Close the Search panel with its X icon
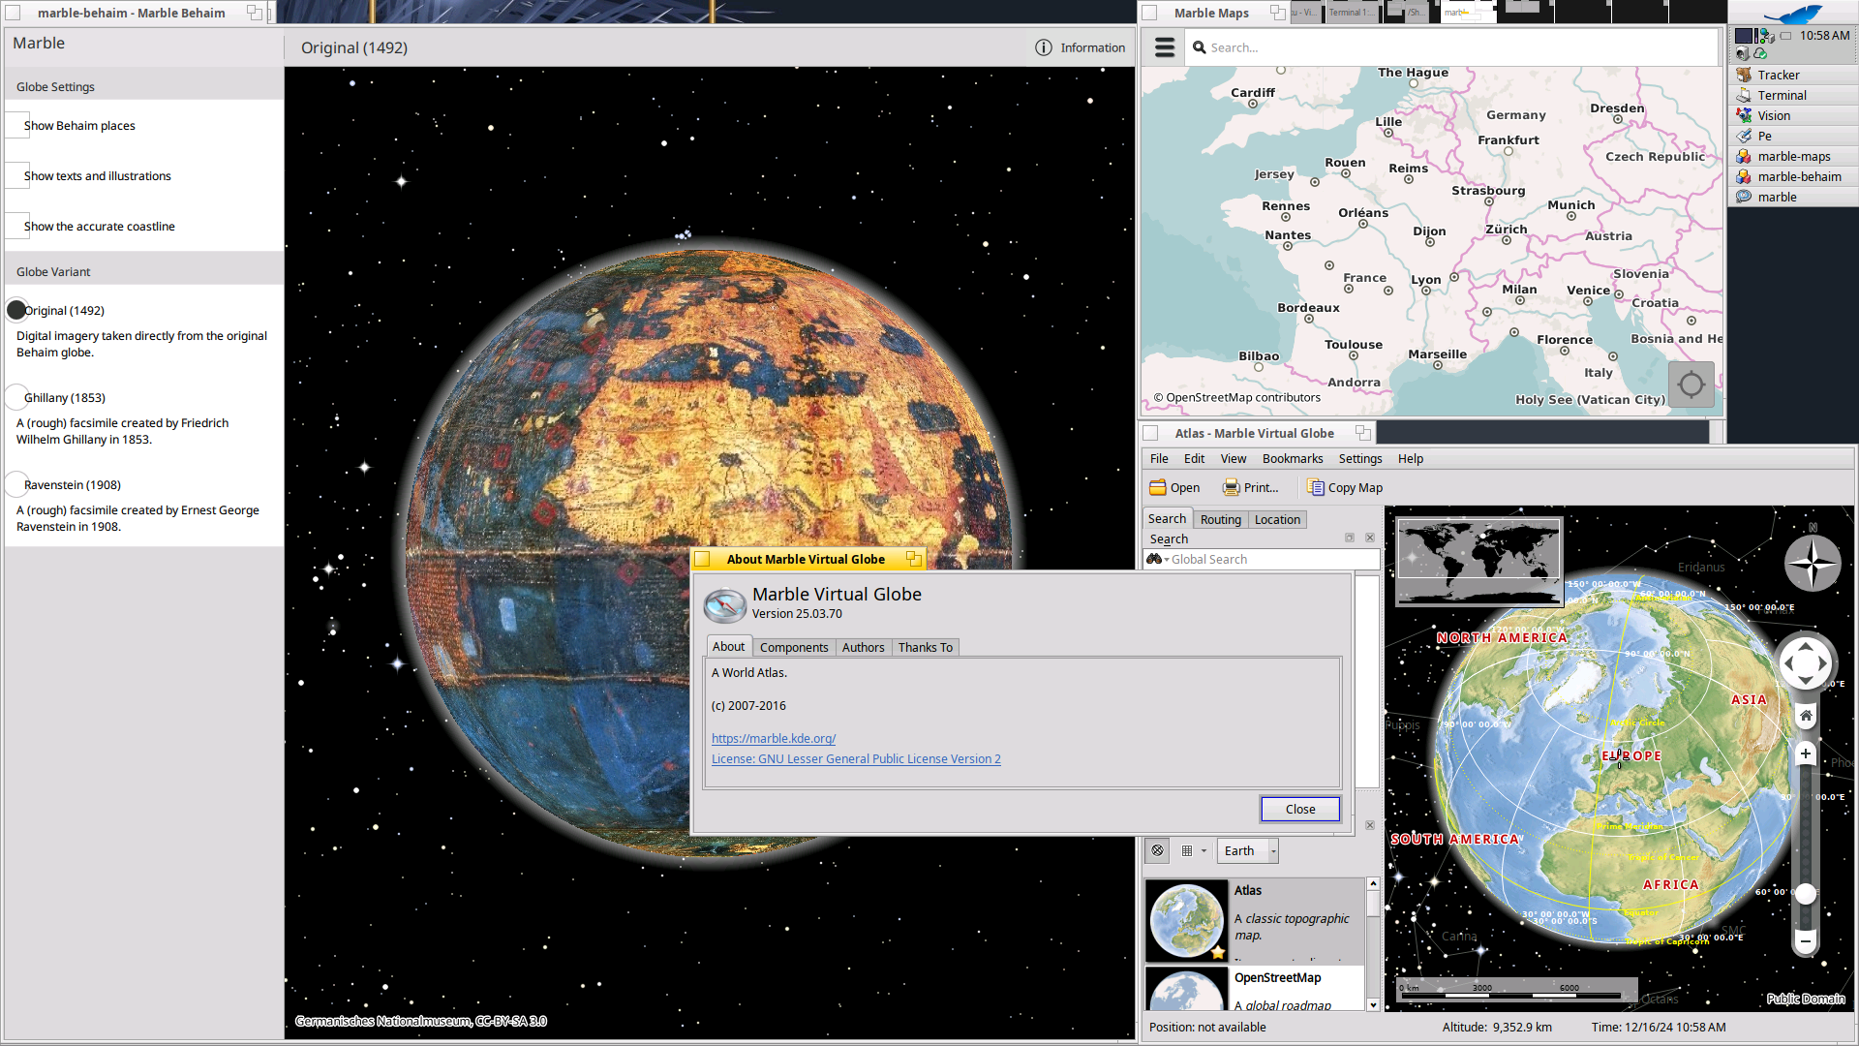This screenshot has height=1046, width=1859. [x=1370, y=538]
